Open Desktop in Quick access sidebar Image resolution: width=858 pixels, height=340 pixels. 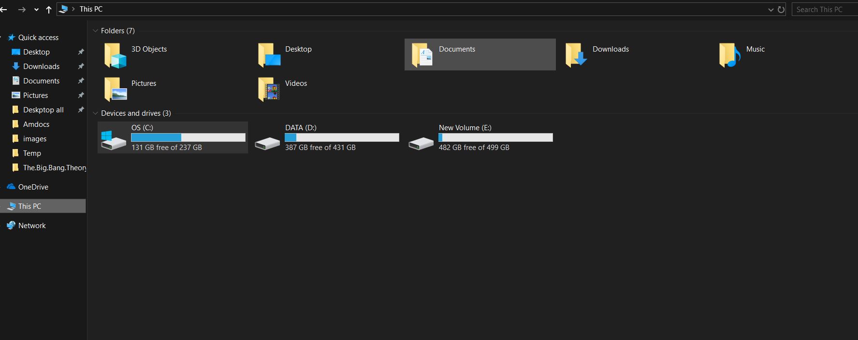(x=37, y=52)
